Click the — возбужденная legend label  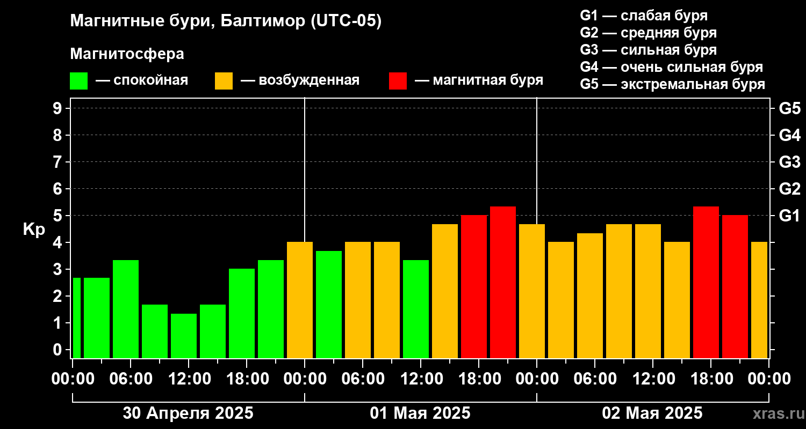(300, 80)
